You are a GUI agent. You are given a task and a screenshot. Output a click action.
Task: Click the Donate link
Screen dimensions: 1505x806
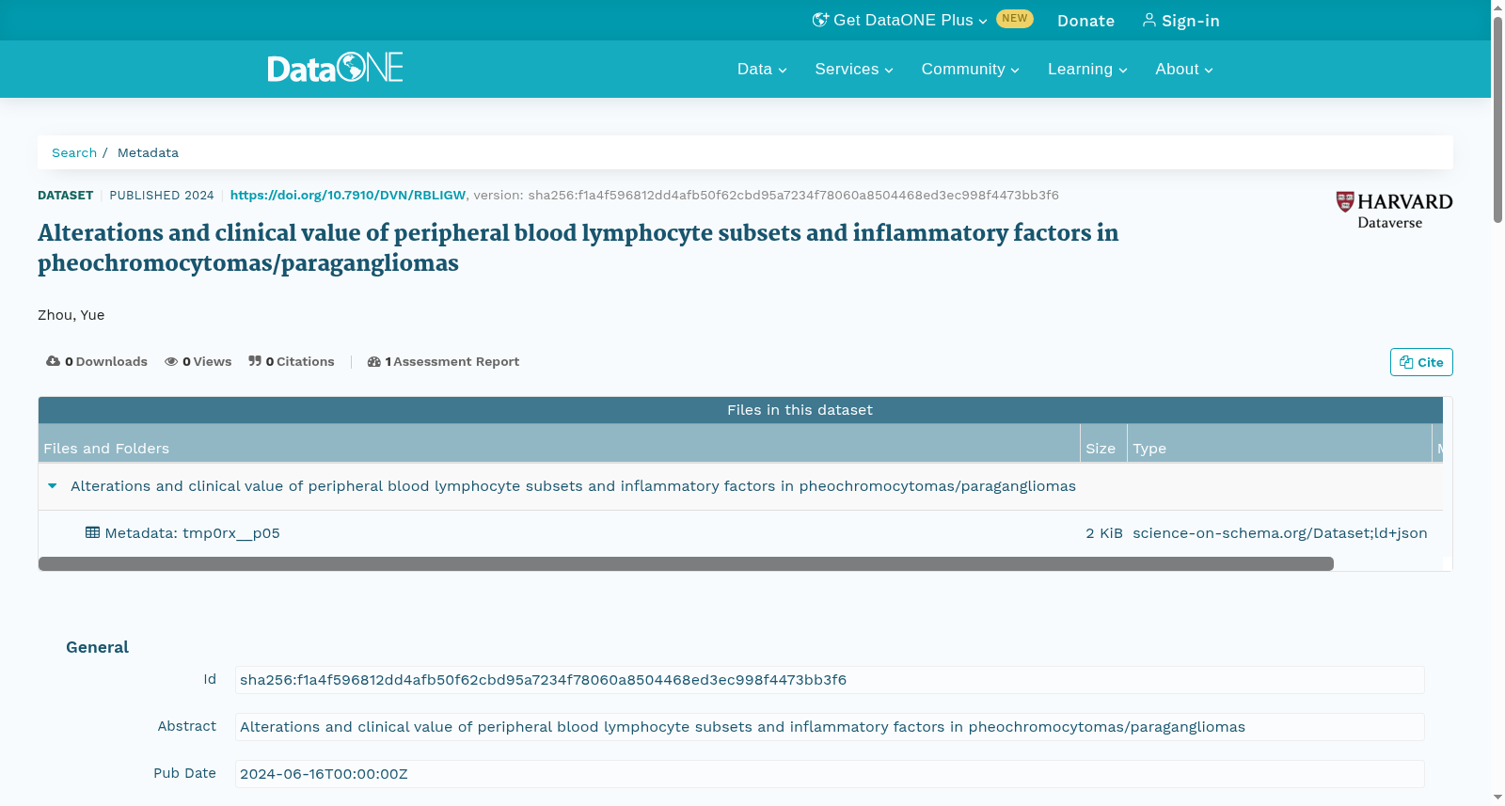[1085, 21]
